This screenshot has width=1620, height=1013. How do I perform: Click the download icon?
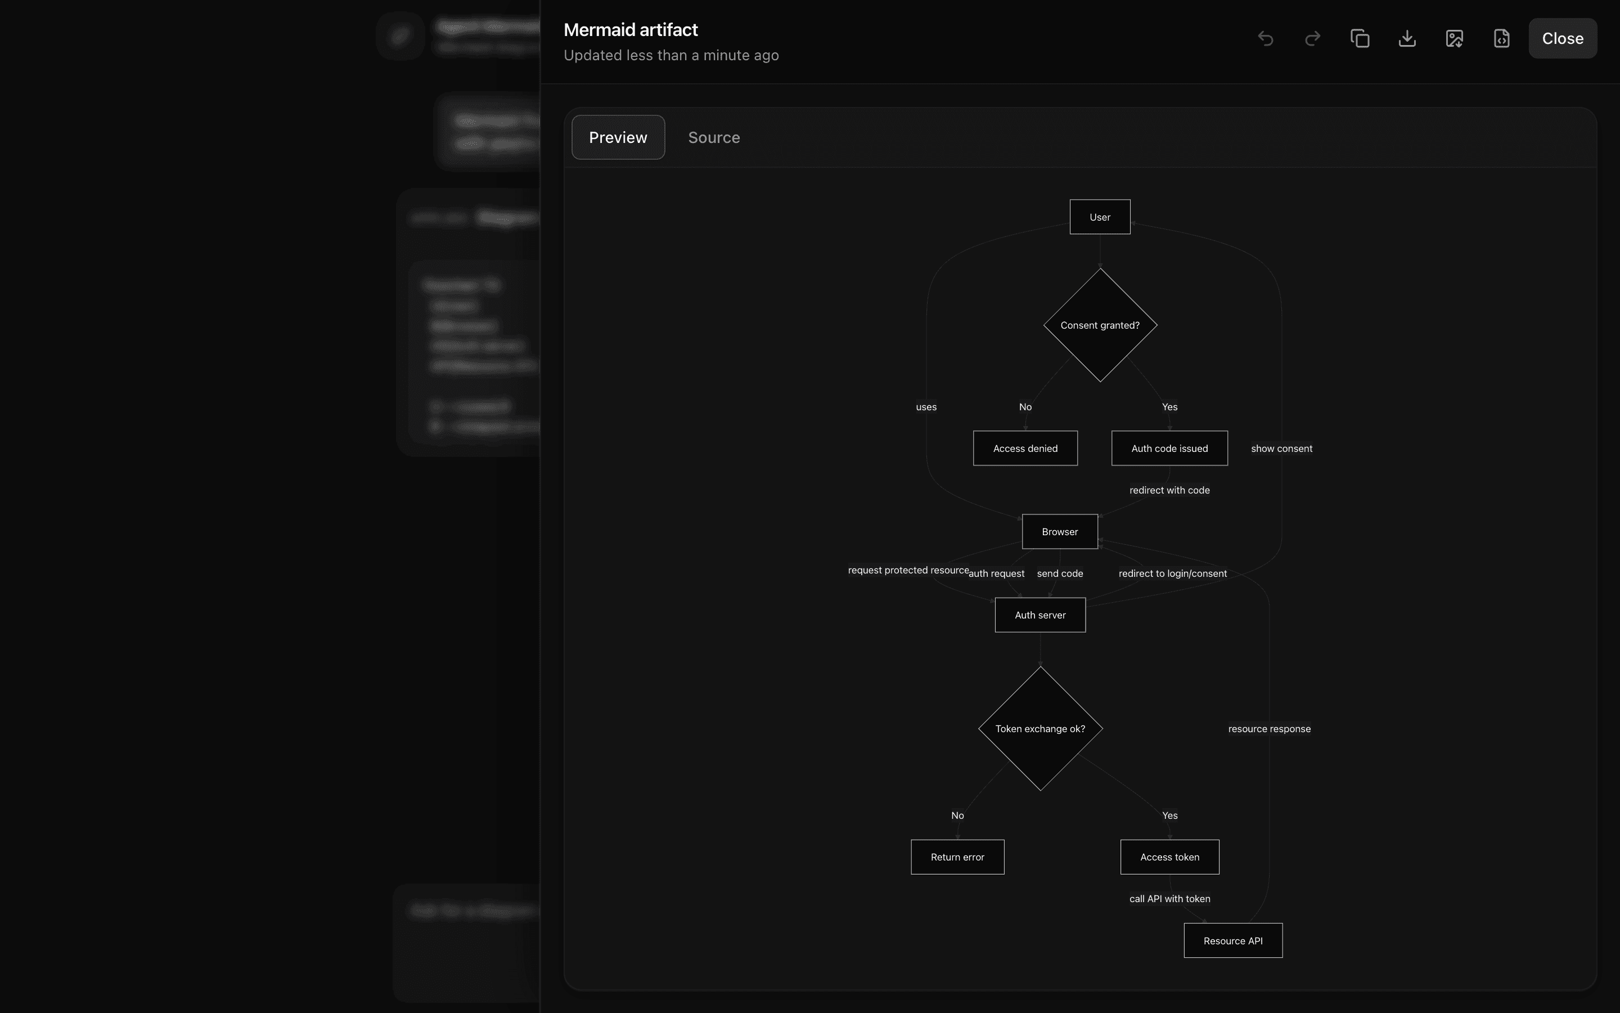[x=1407, y=38]
